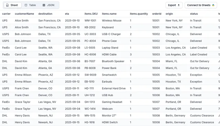Viewport: 220px width, 126px height.
Task: Click the carrier column header
Action: click(x=6, y=14)
